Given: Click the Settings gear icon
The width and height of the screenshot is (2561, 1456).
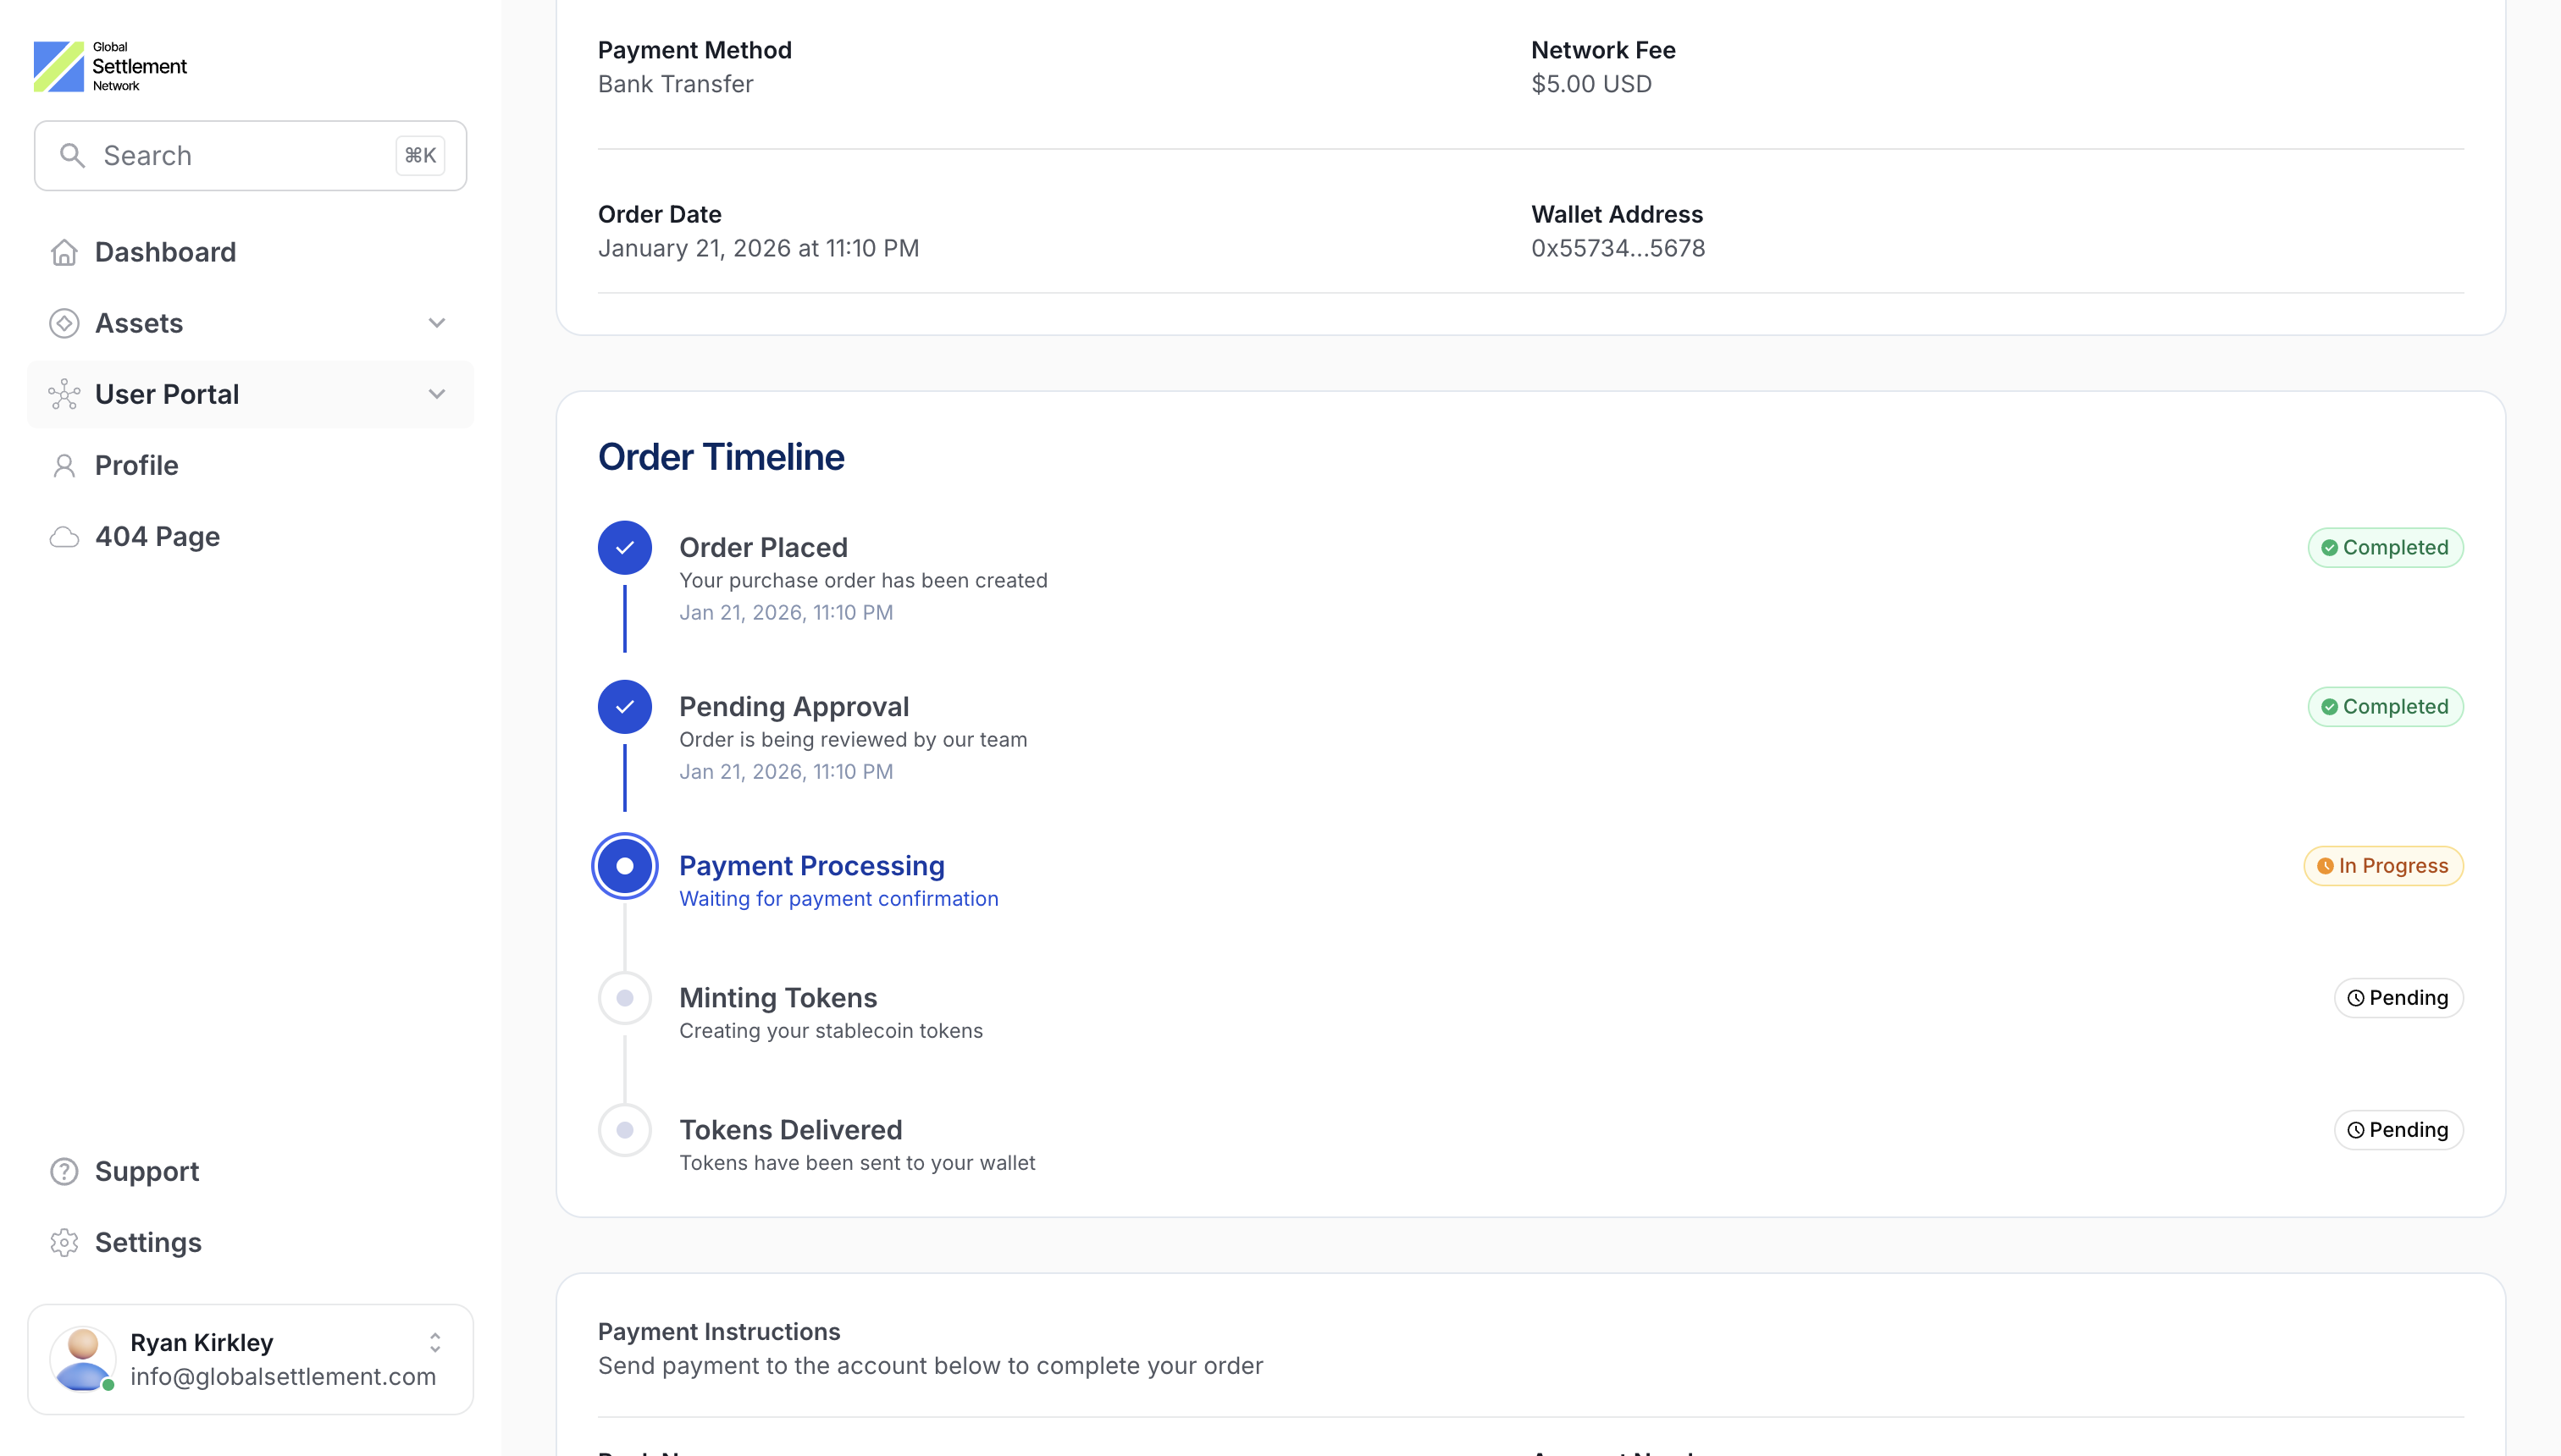Looking at the screenshot, I should 64,1242.
